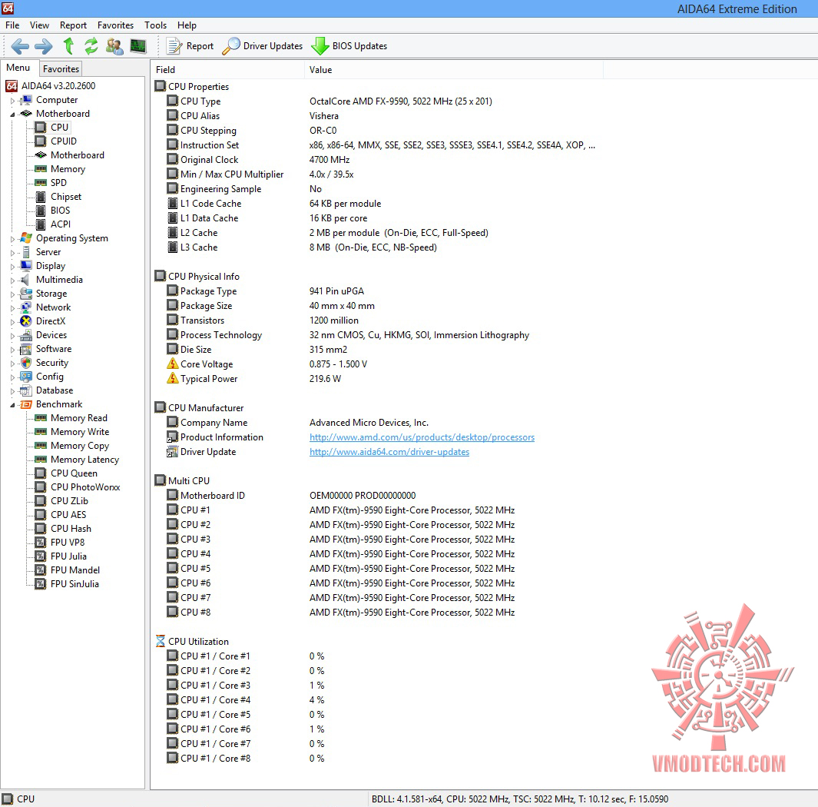Collapse the Motherboard tree node
The width and height of the screenshot is (818, 807).
[x=12, y=114]
